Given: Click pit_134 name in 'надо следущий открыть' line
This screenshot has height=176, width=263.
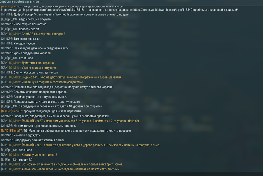Looking at the screenshot, I should pos(13,19).
